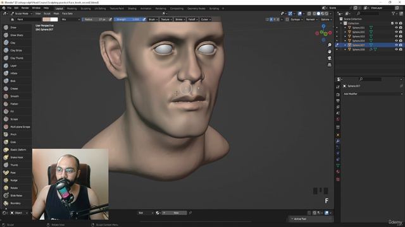Click the viewport zoom magnifier icon

[330, 45]
